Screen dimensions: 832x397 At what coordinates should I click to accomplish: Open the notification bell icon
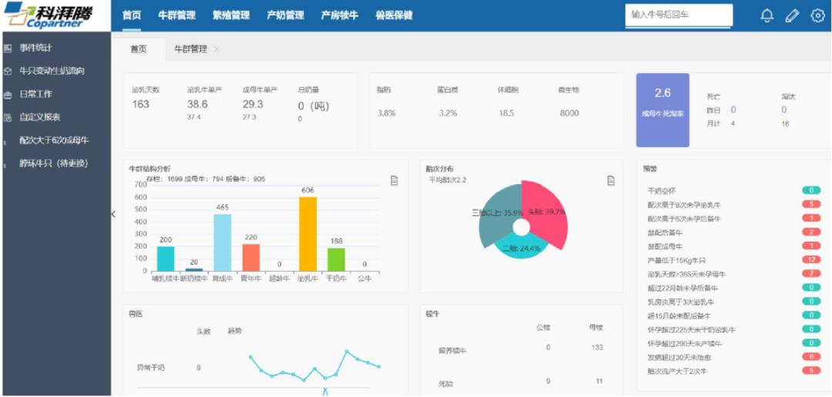point(767,15)
